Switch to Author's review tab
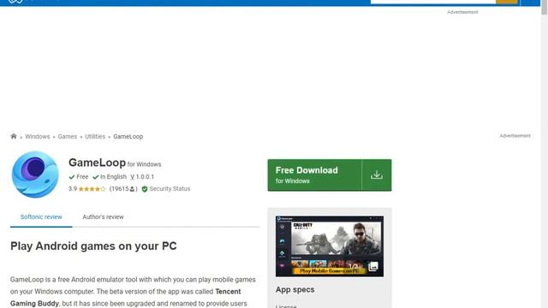This screenshot has height=308, width=548. coord(103,216)
